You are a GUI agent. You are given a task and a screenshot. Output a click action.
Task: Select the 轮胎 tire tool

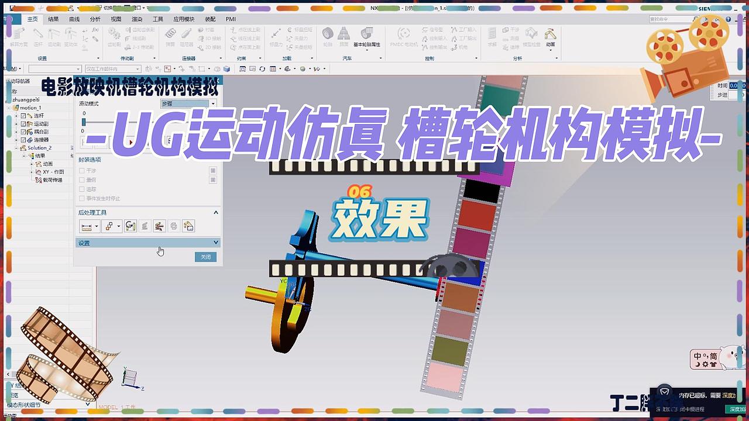(x=328, y=36)
